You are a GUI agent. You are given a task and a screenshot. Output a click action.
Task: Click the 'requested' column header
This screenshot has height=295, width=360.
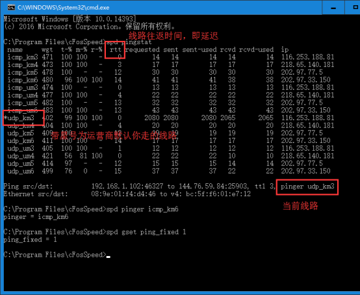(x=142, y=49)
